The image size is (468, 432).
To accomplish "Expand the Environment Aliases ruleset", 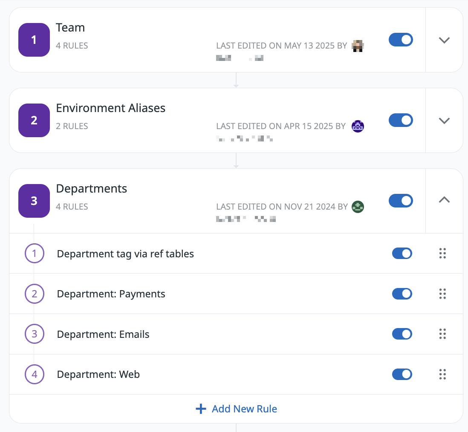I will pyautogui.click(x=444, y=121).
